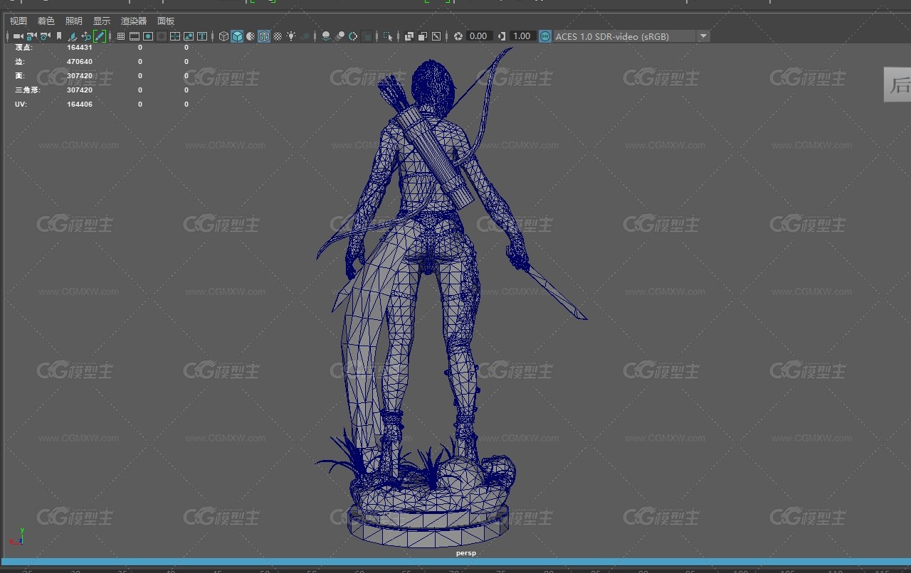Click the Gamma value field 1.00
Image resolution: width=911 pixels, height=573 pixels.
pos(522,36)
